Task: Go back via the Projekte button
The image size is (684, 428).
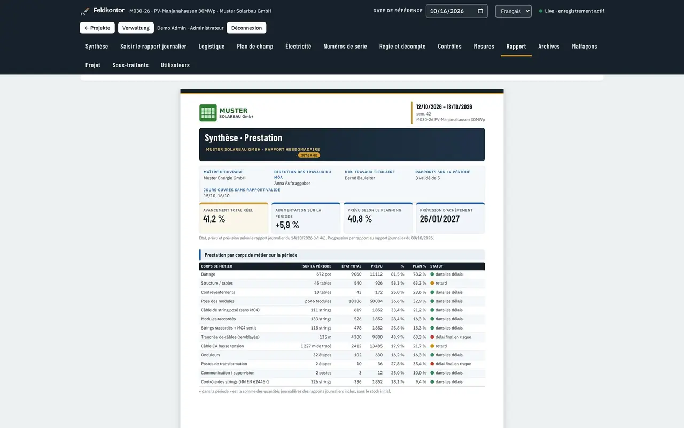Action: click(97, 28)
